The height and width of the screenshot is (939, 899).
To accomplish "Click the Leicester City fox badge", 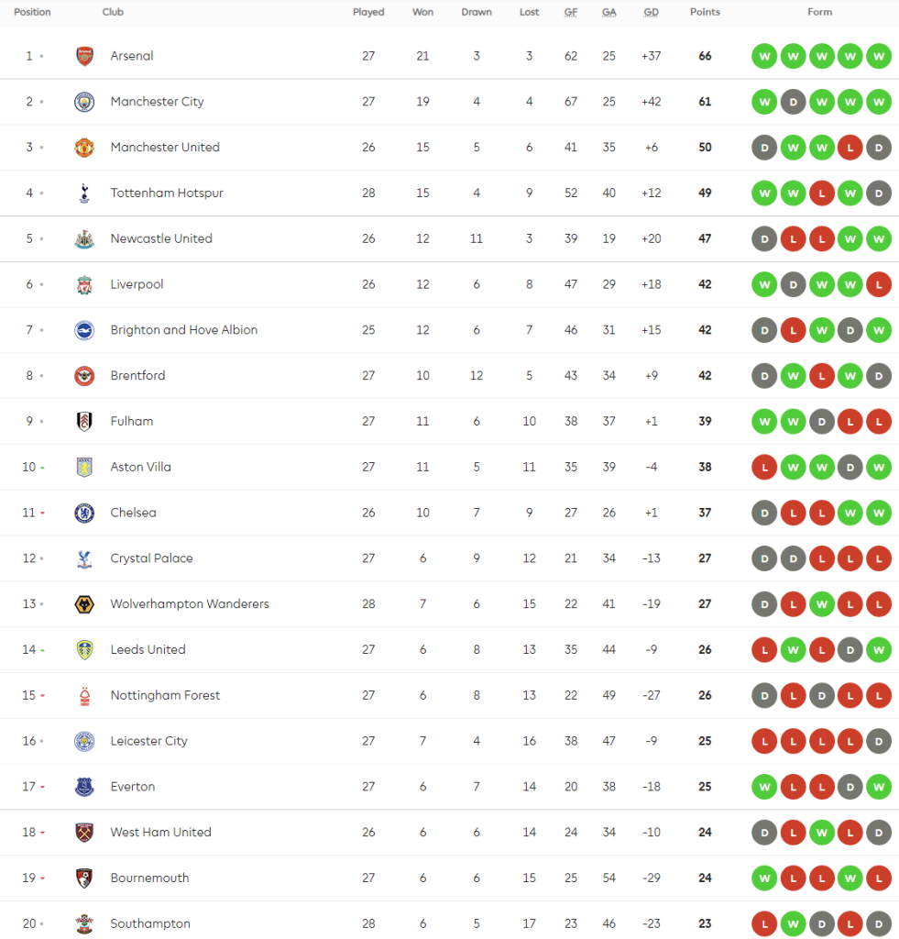I will (x=84, y=741).
